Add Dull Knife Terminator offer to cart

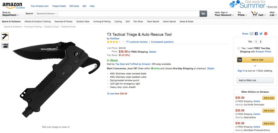pos(269,98)
